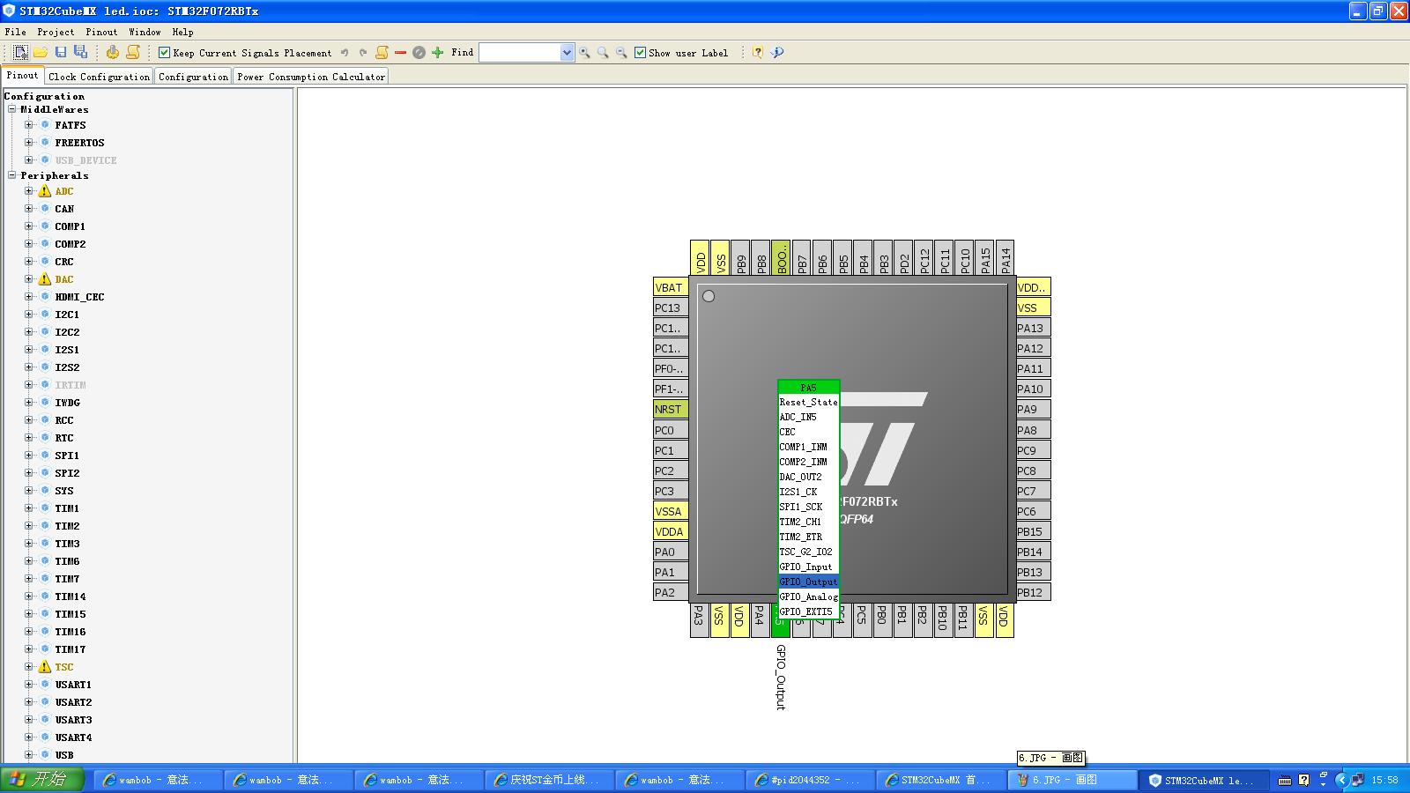1410x793 pixels.
Task: Select the USB peripheral tree item
Action: coord(64,755)
